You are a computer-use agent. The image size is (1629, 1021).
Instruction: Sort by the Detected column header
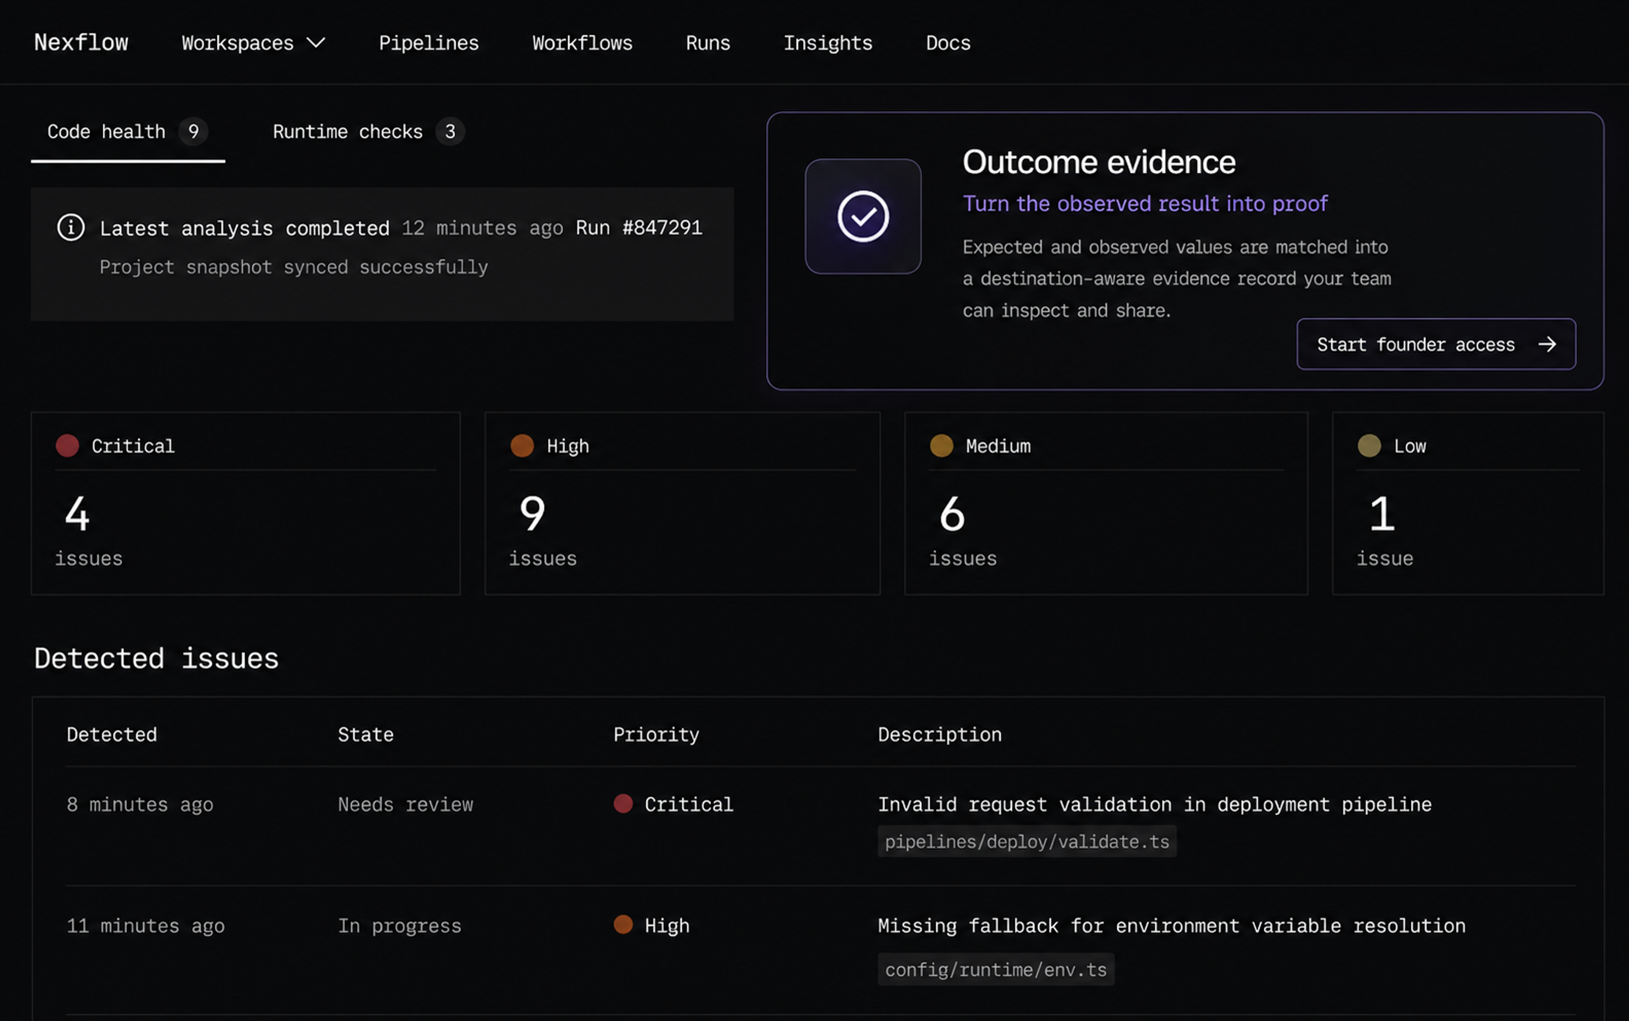[x=112, y=735]
